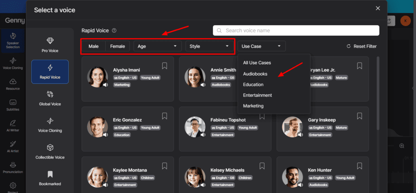416x193 pixels.
Task: Expand the Age filter dropdown
Action: pos(157,46)
